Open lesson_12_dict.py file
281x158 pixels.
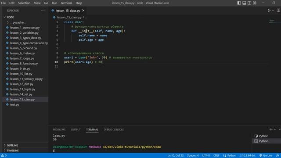pyautogui.click(x=22, y=84)
